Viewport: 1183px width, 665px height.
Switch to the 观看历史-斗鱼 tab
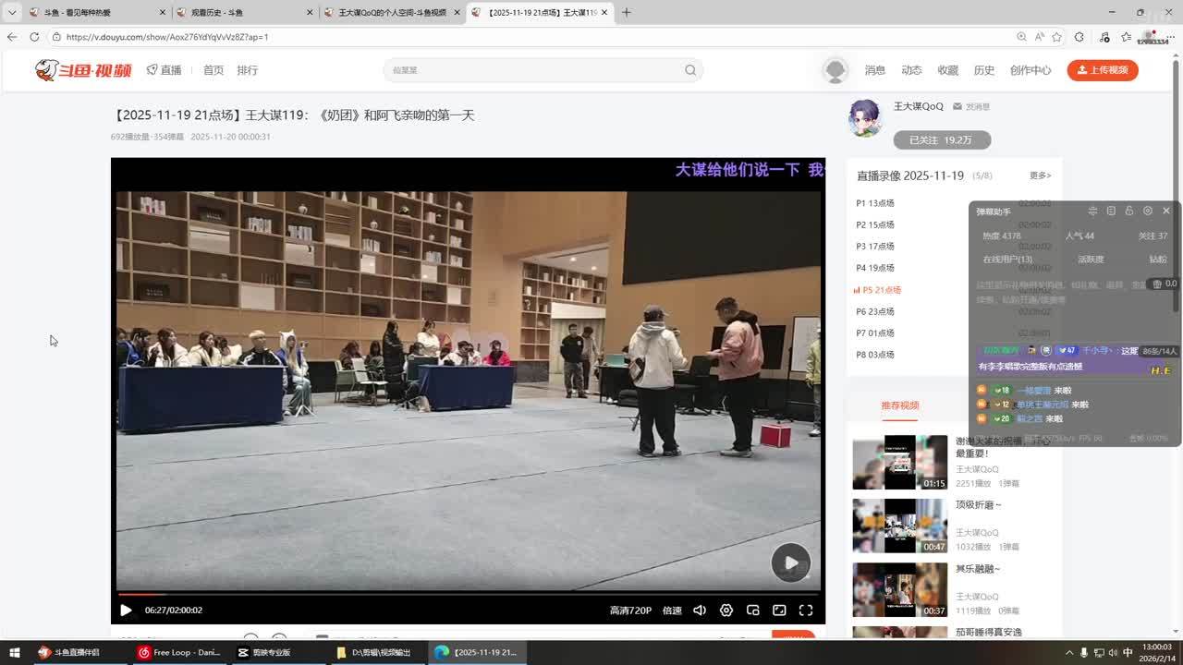[x=245, y=13]
